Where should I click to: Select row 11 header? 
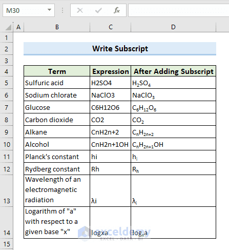pyautogui.click(x=7, y=157)
